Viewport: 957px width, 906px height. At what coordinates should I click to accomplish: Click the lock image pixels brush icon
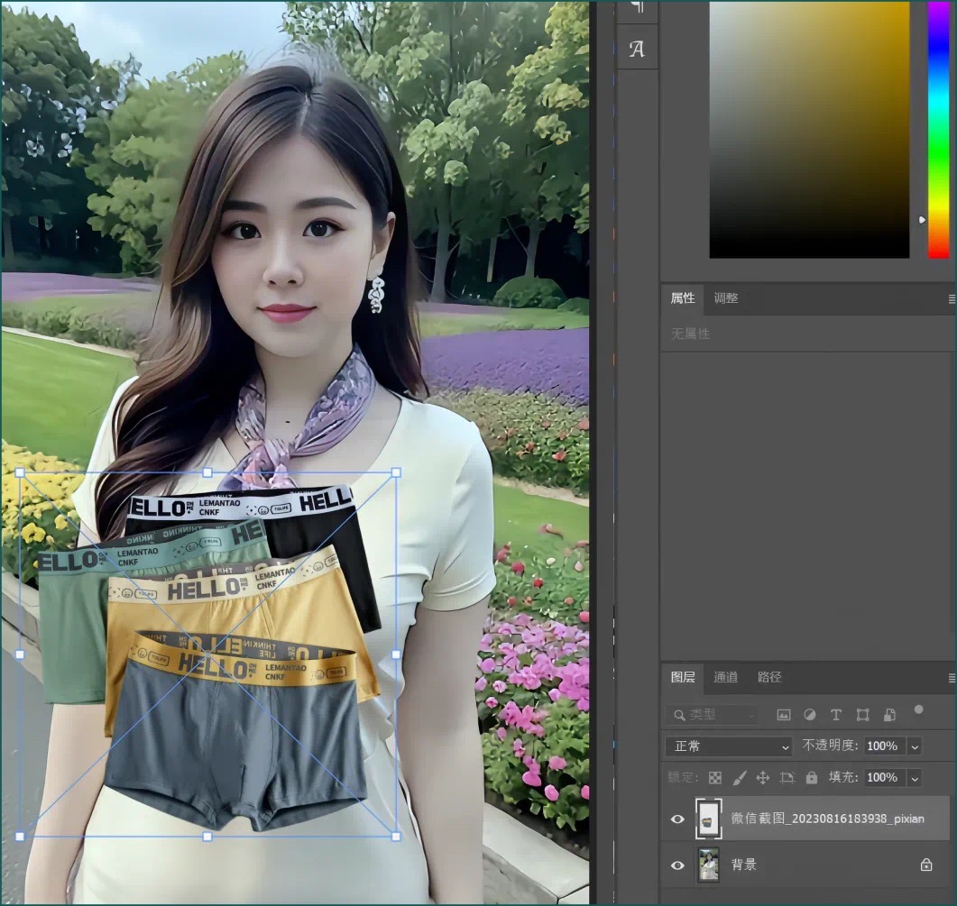click(x=739, y=777)
